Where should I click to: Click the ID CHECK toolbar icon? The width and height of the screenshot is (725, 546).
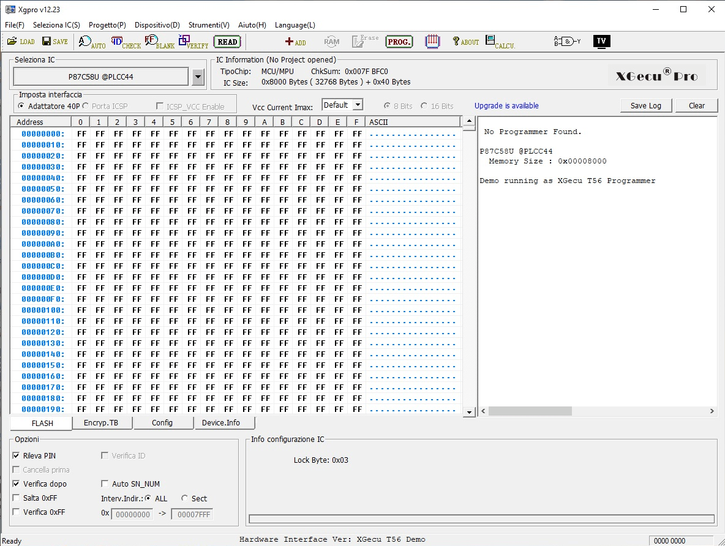coord(126,42)
